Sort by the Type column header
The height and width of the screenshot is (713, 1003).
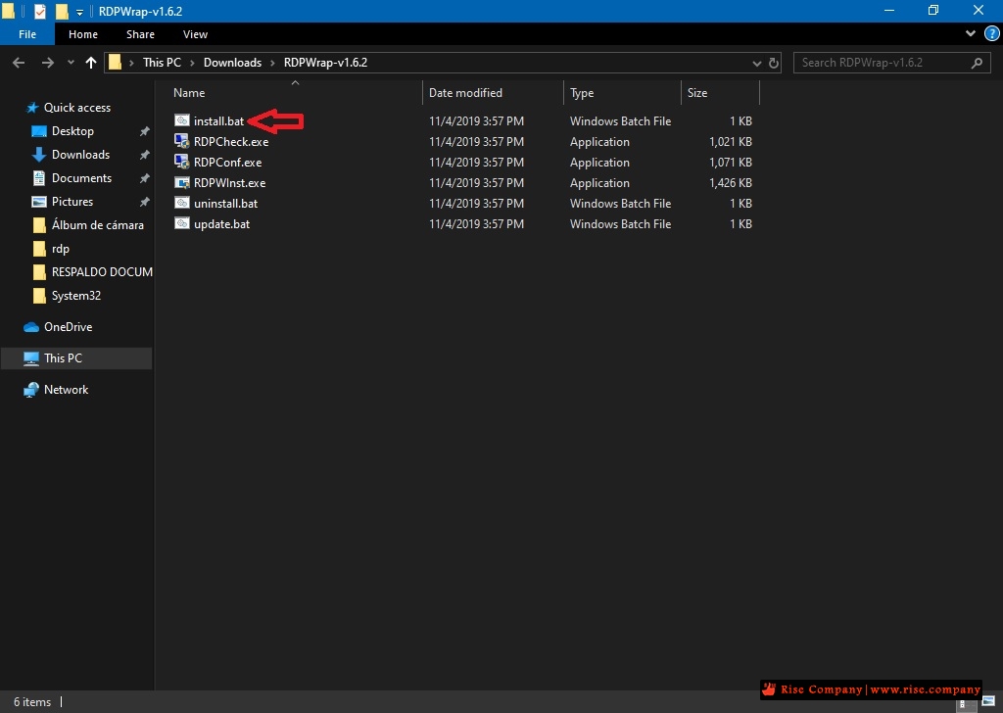(x=622, y=93)
